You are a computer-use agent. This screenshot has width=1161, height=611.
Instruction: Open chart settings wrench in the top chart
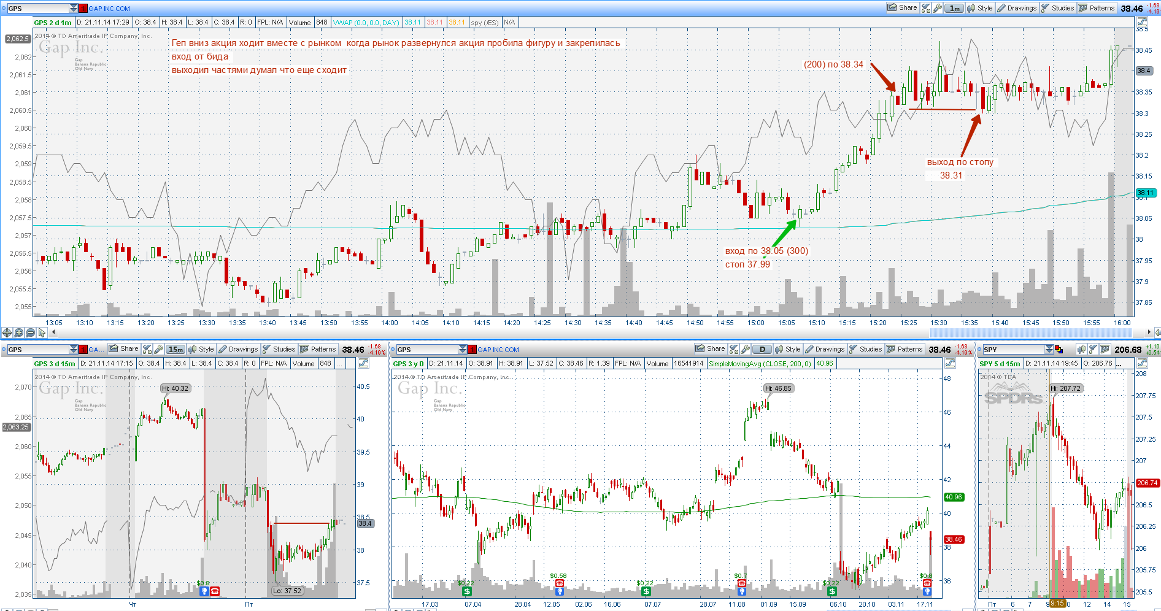(x=938, y=8)
